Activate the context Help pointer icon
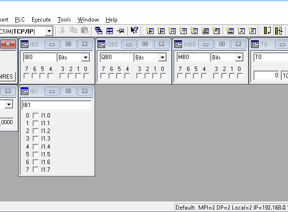The width and height of the screenshot is (288, 212). 134,30
